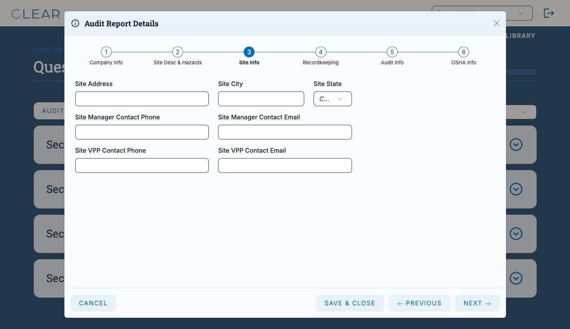Open the Site State dropdown
The height and width of the screenshot is (329, 570).
click(x=333, y=99)
